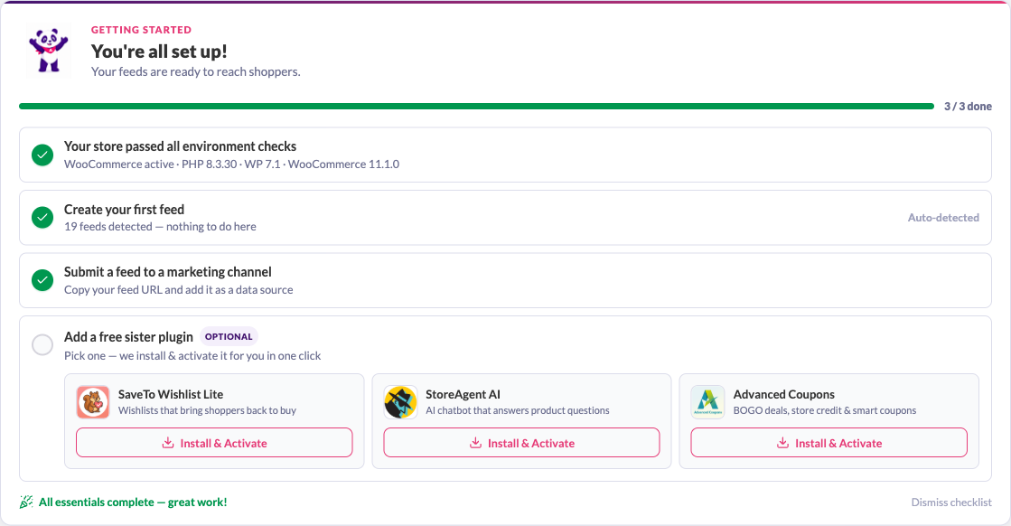Click the Advanced Coupons logo icon
The height and width of the screenshot is (526, 1011).
707,402
